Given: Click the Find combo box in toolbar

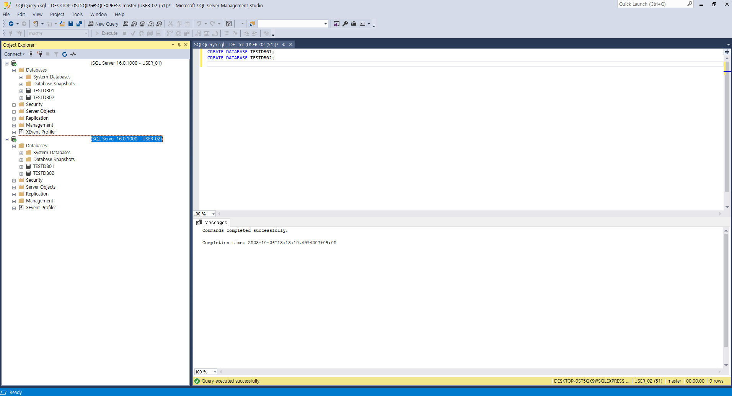Looking at the screenshot, I should point(293,24).
